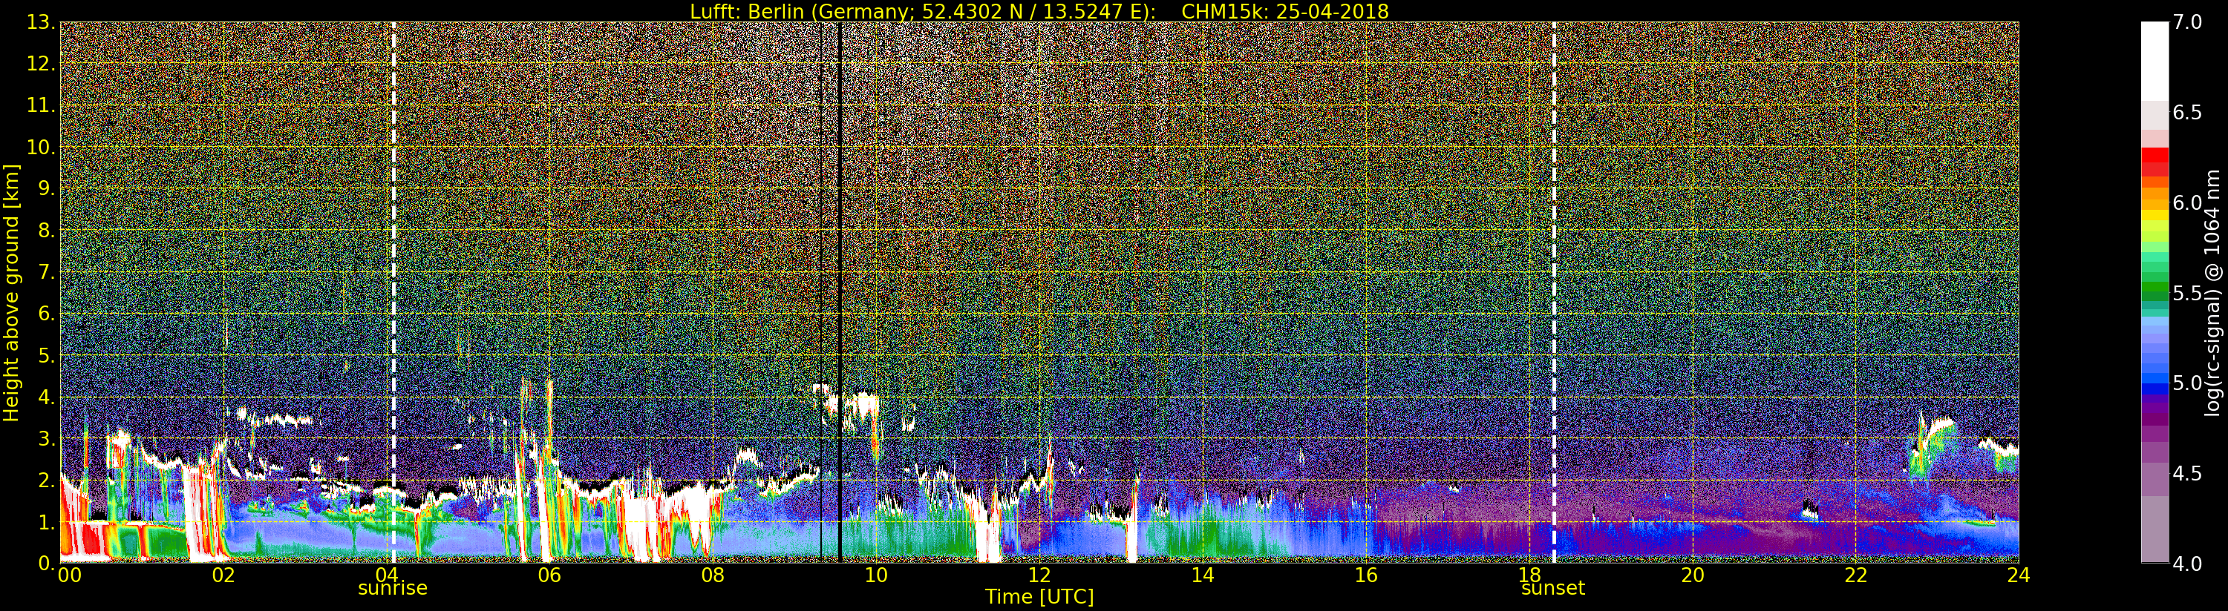The width and height of the screenshot is (2228, 611).
Task: Click the height axis tick label '12.'
Action: 40,64
